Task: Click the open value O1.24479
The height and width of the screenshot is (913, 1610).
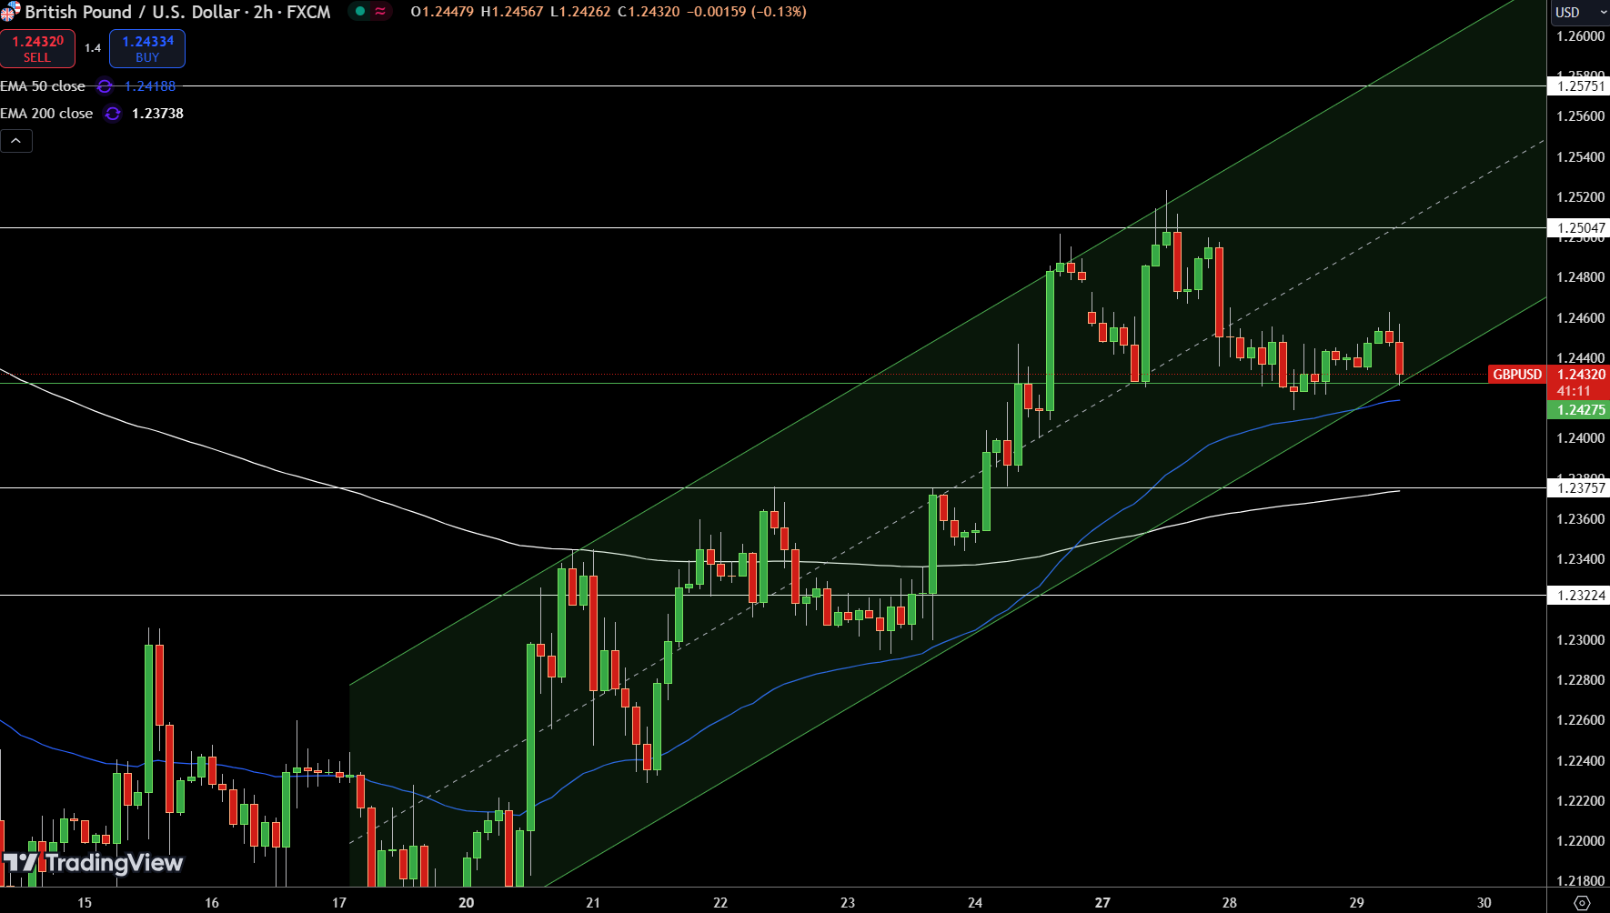Action: tap(442, 12)
